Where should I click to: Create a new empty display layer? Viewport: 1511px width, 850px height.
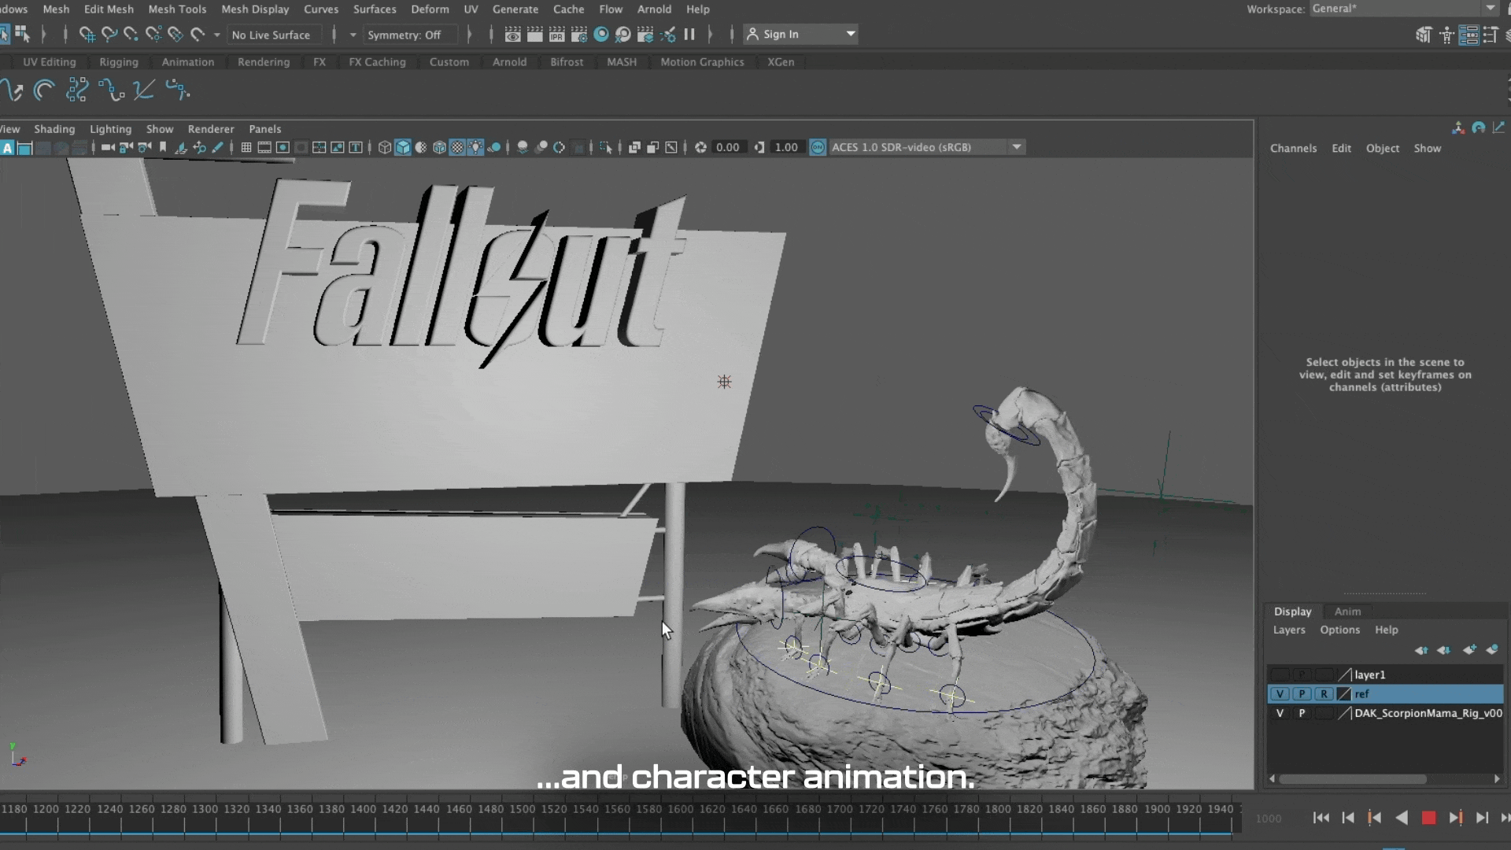click(x=1469, y=650)
